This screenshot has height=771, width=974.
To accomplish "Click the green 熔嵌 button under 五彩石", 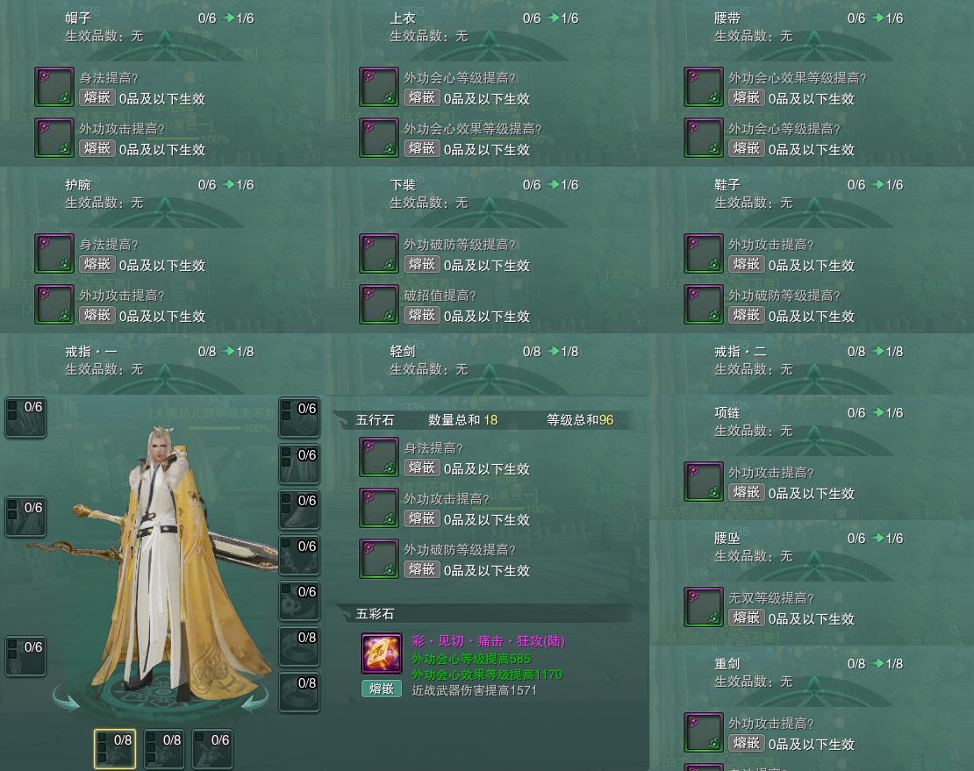I will coord(382,689).
